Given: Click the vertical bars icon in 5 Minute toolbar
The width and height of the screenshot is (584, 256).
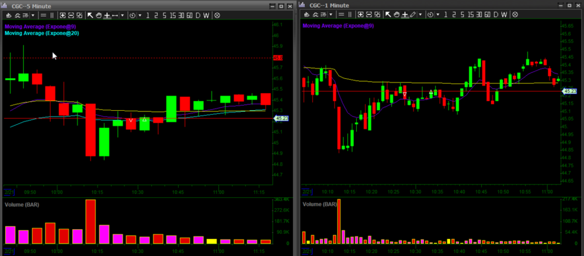Looking at the screenshot, I should (52, 15).
